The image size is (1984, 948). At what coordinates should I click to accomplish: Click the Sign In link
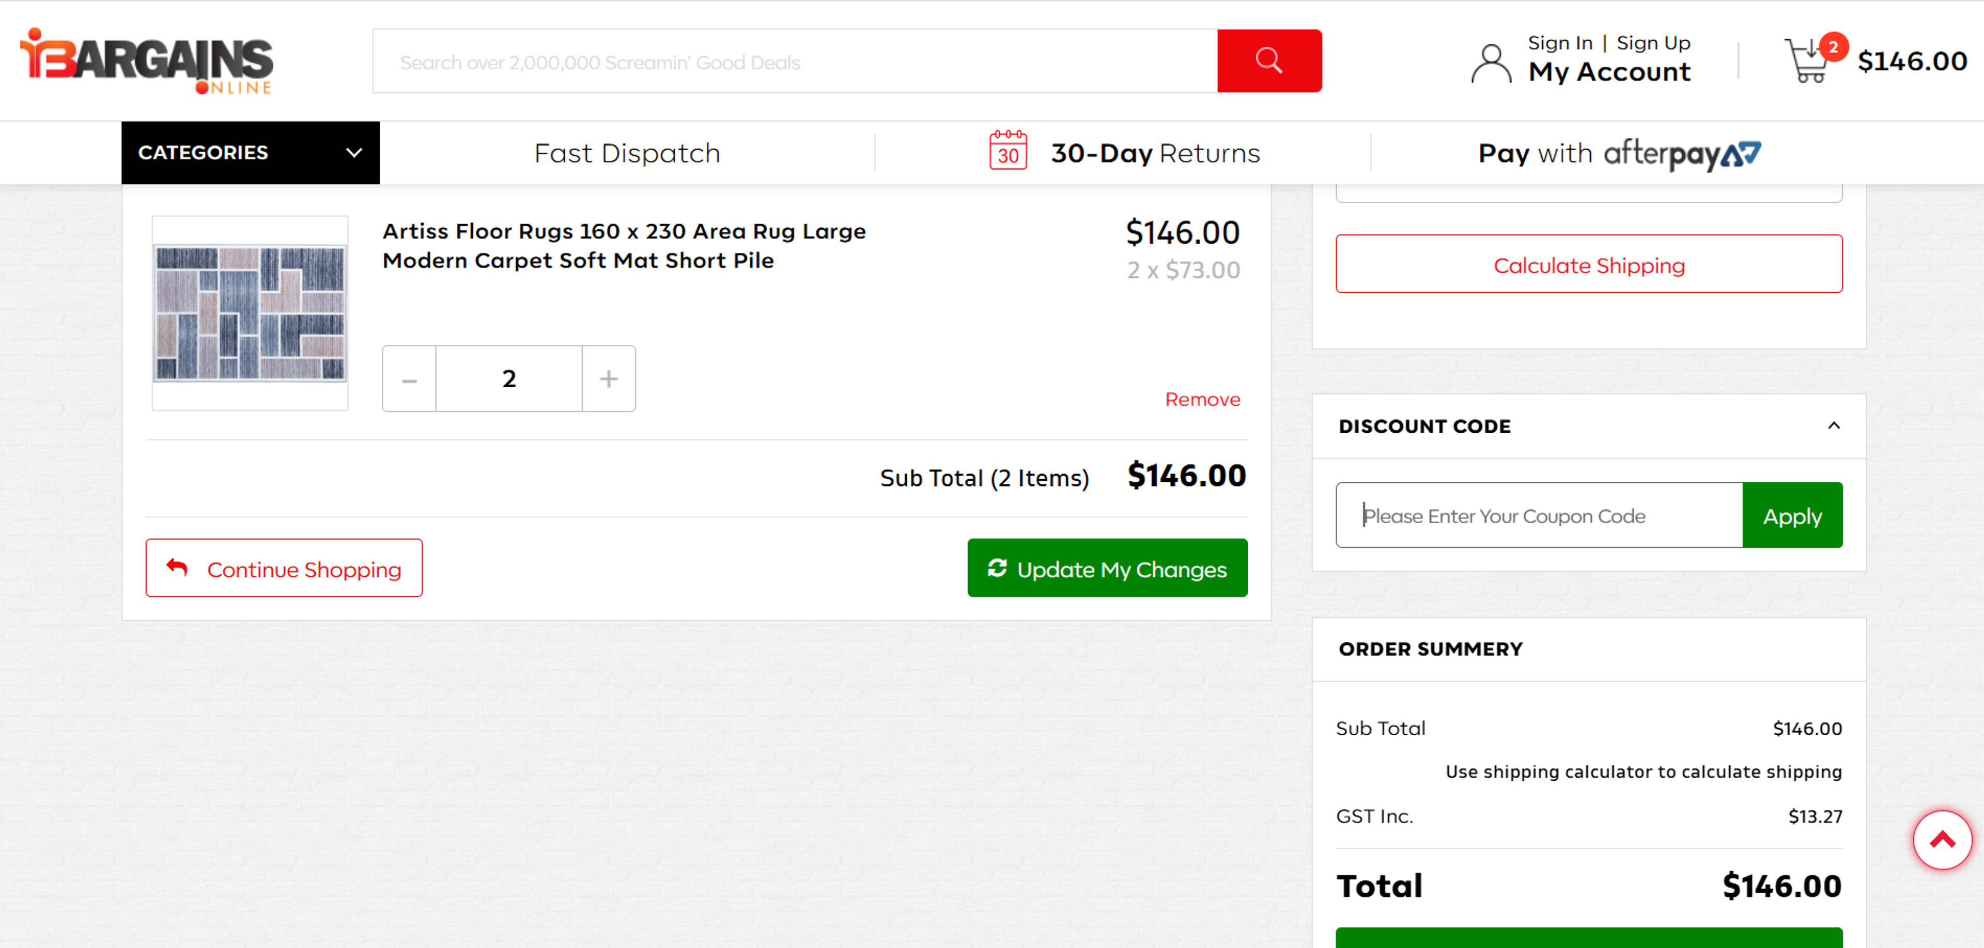[x=1560, y=43]
